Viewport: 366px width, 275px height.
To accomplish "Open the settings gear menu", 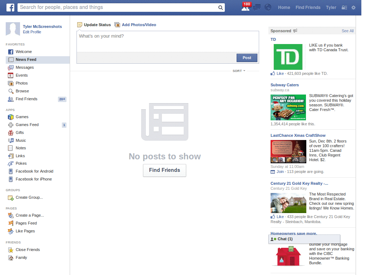I will click(x=353, y=8).
